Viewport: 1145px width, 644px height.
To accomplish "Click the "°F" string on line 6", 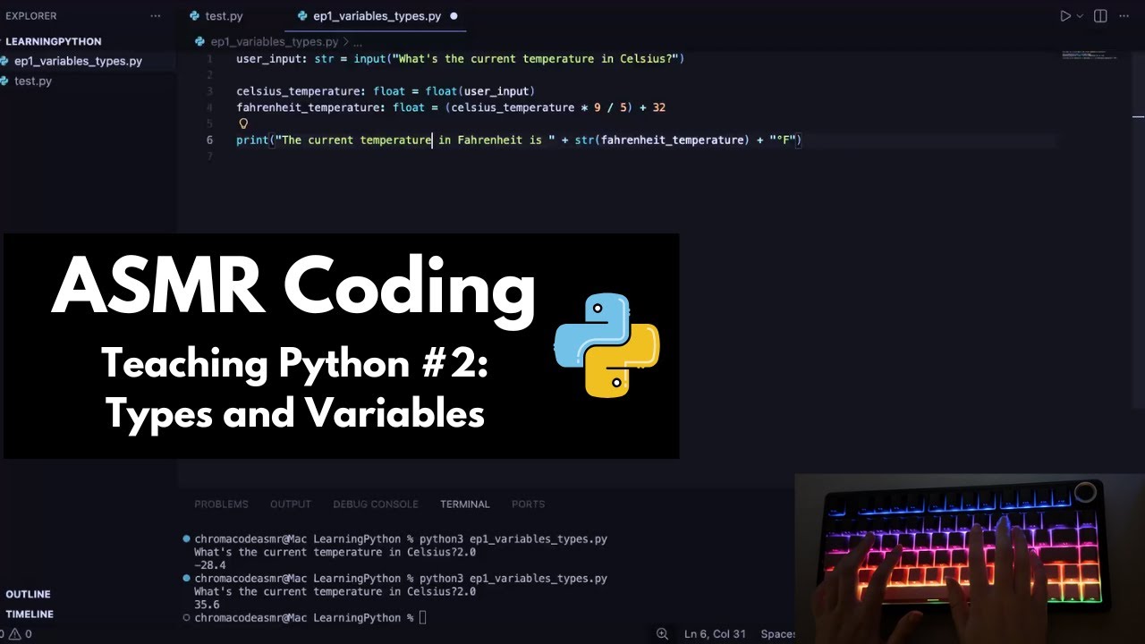I will click(783, 140).
